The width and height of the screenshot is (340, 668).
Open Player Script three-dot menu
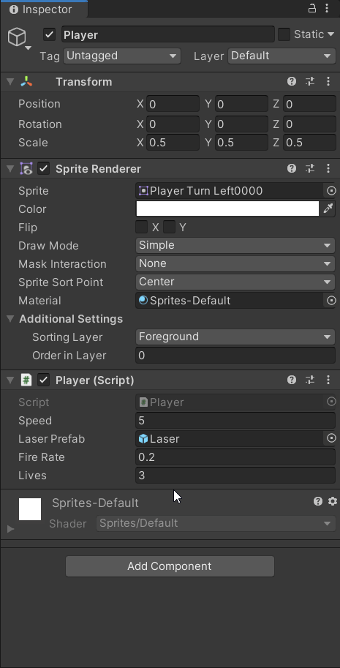pyautogui.click(x=328, y=380)
